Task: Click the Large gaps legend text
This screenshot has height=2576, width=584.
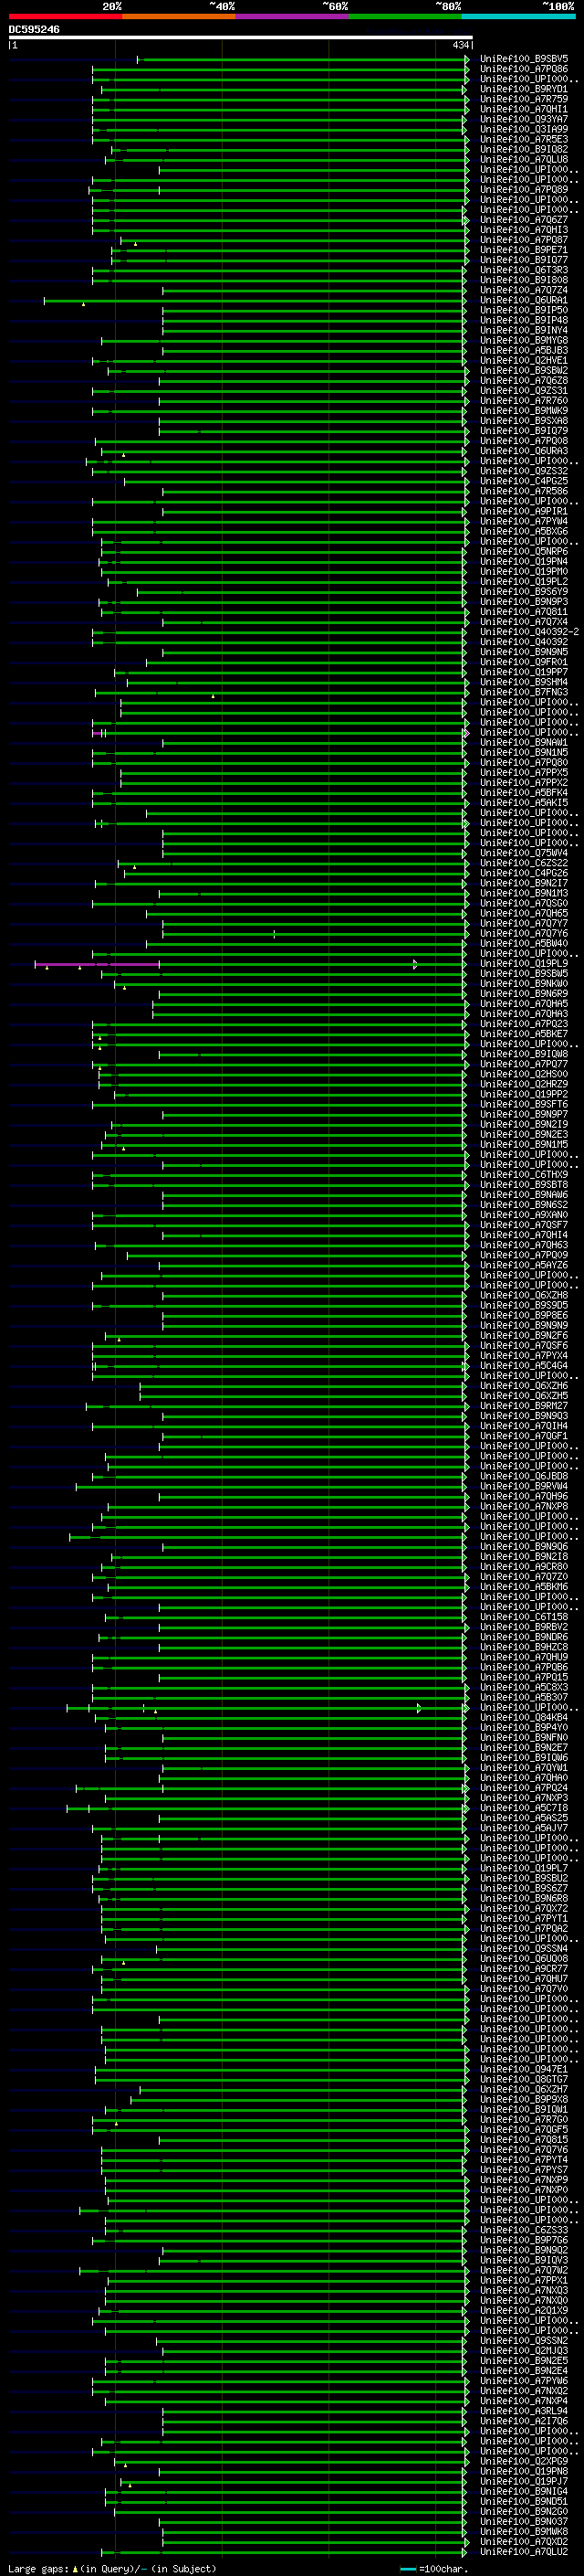Action: tap(112, 2569)
